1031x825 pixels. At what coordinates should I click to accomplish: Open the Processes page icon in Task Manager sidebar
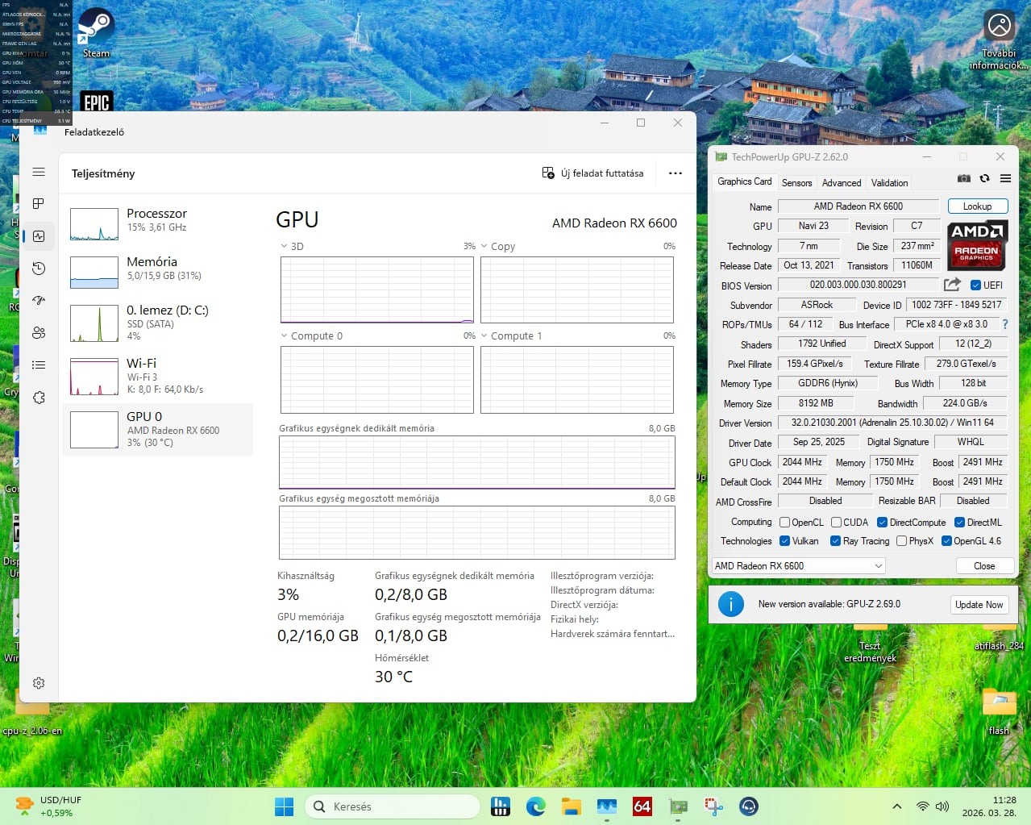39,203
